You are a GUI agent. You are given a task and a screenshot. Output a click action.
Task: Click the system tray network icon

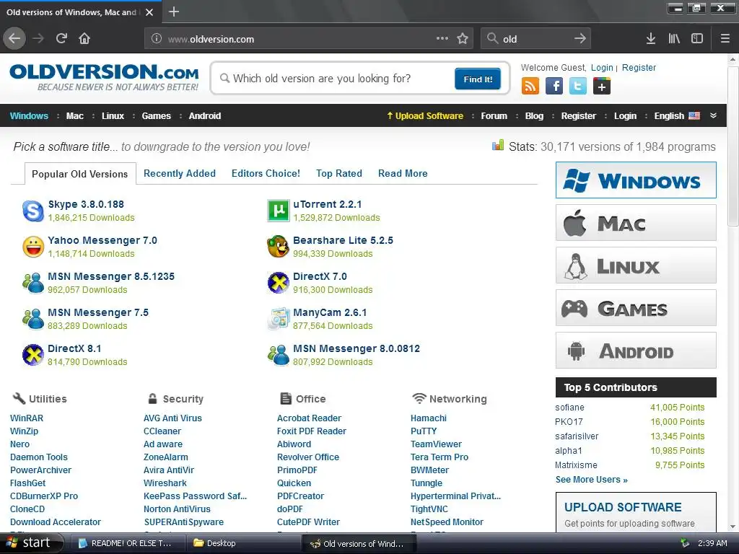click(x=685, y=543)
